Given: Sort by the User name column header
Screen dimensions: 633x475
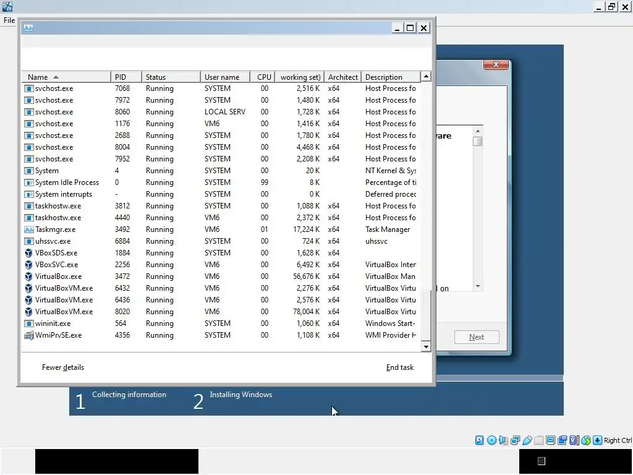Looking at the screenshot, I should click(225, 77).
